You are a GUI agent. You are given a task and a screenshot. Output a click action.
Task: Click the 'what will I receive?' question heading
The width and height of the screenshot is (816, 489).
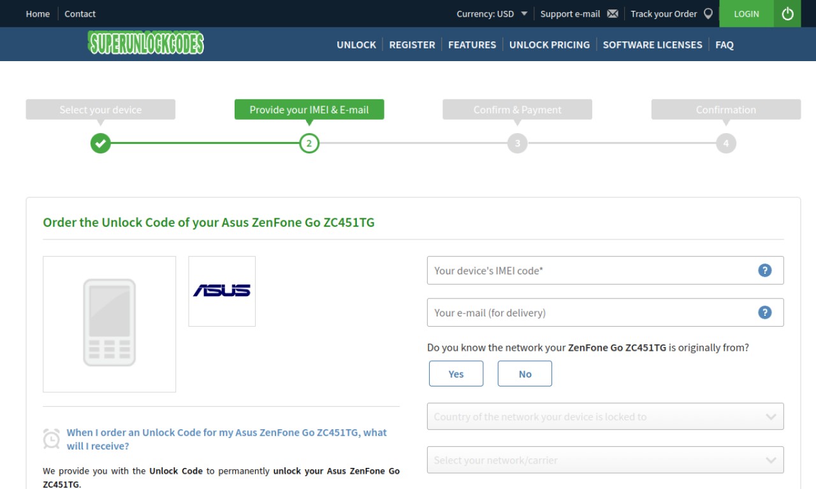tap(226, 439)
